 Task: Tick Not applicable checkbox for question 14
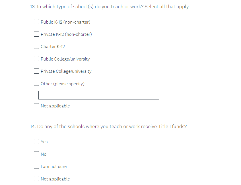(36, 179)
